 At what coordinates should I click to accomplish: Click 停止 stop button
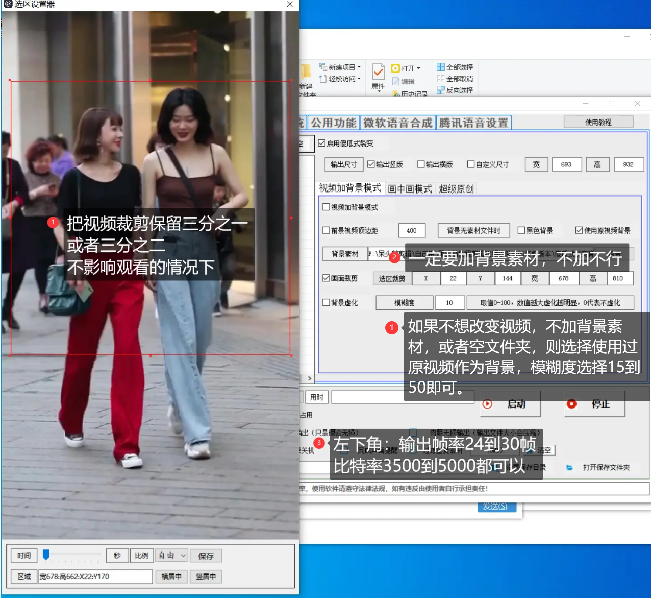[x=594, y=404]
